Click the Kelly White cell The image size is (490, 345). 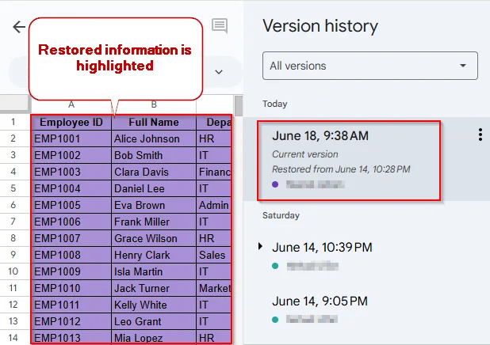[154, 305]
